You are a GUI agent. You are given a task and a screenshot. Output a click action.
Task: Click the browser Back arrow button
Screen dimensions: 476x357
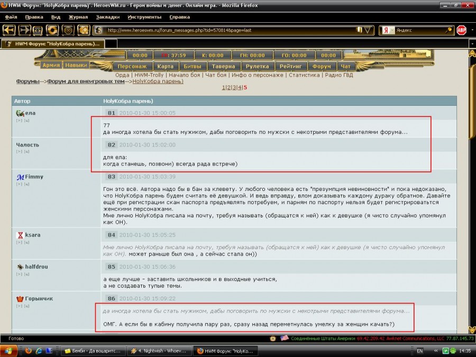point(10,30)
